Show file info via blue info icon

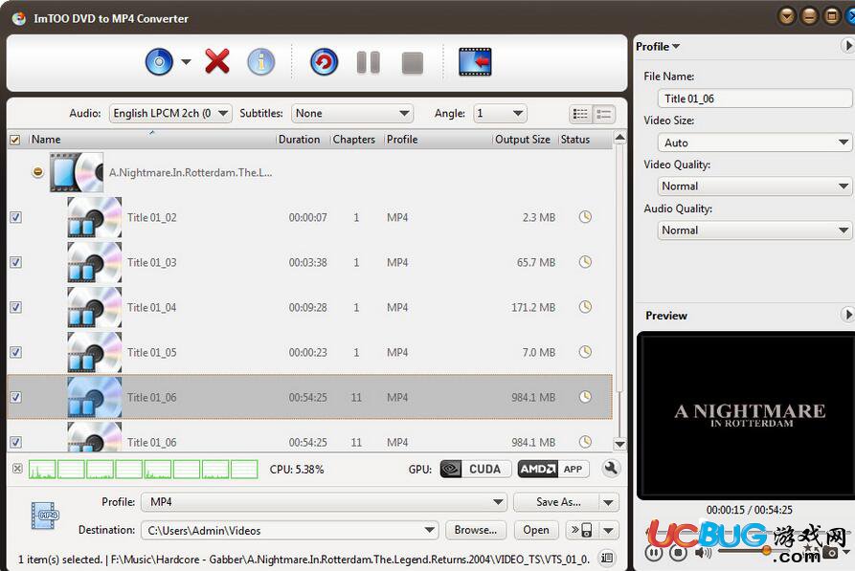click(261, 61)
